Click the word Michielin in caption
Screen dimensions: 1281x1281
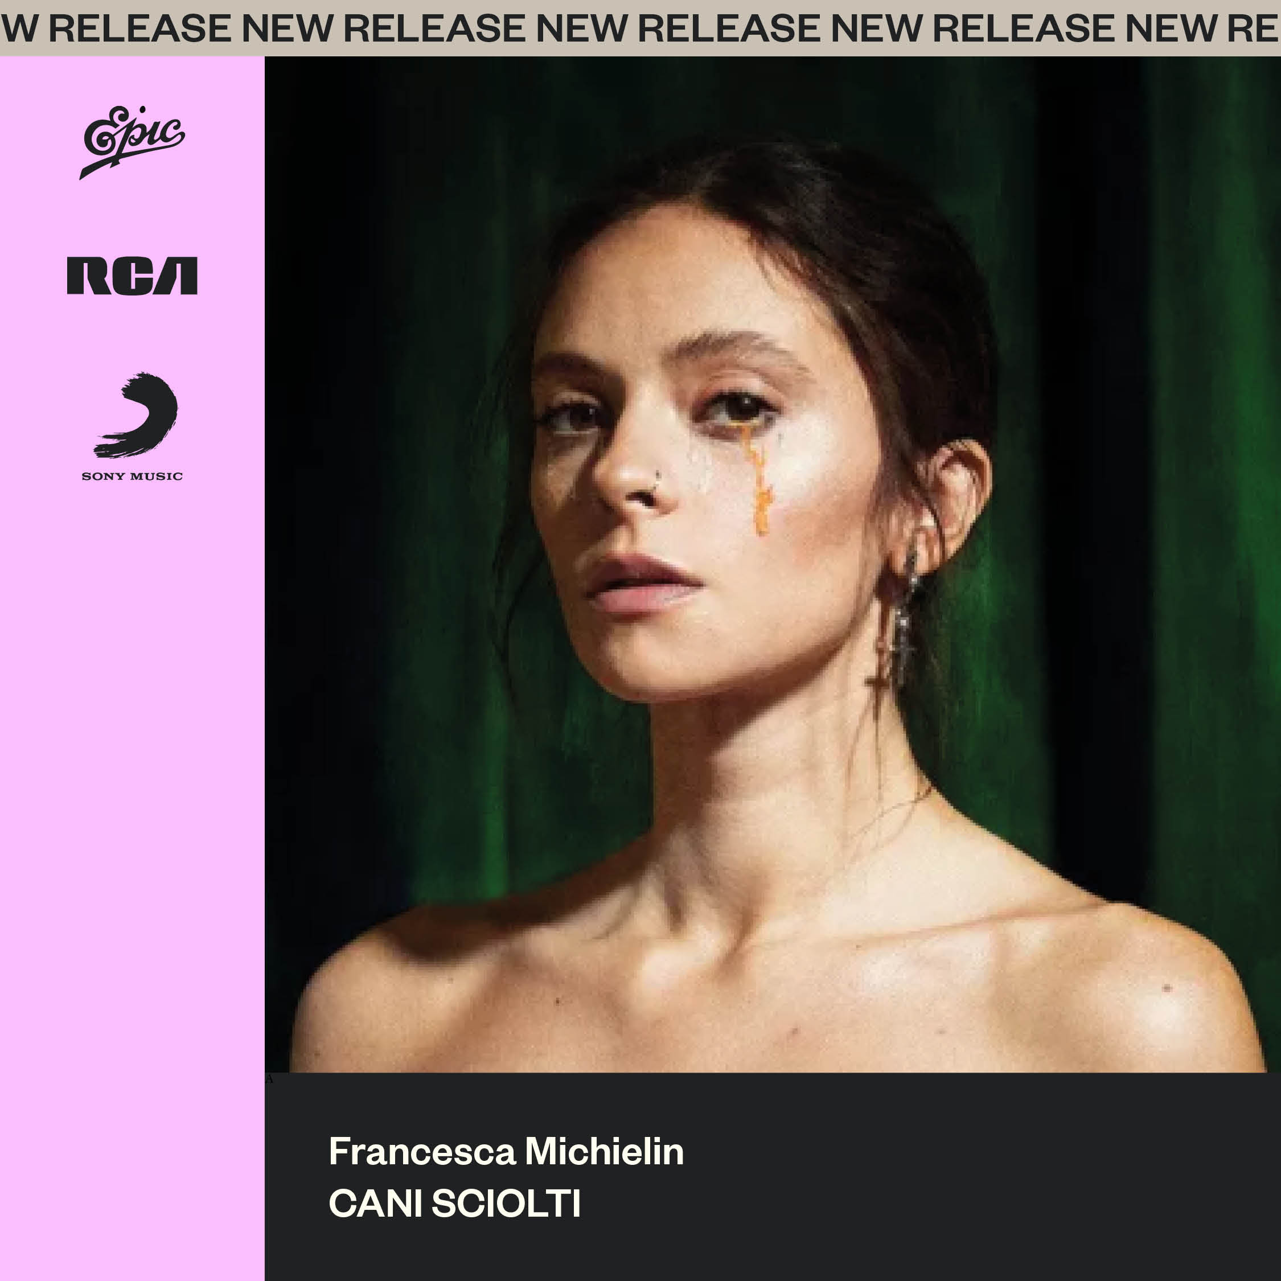[x=605, y=1152]
